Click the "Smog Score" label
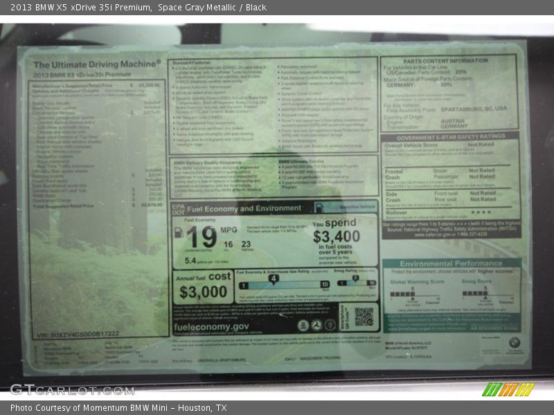The width and height of the screenshot is (554, 415). point(476,282)
